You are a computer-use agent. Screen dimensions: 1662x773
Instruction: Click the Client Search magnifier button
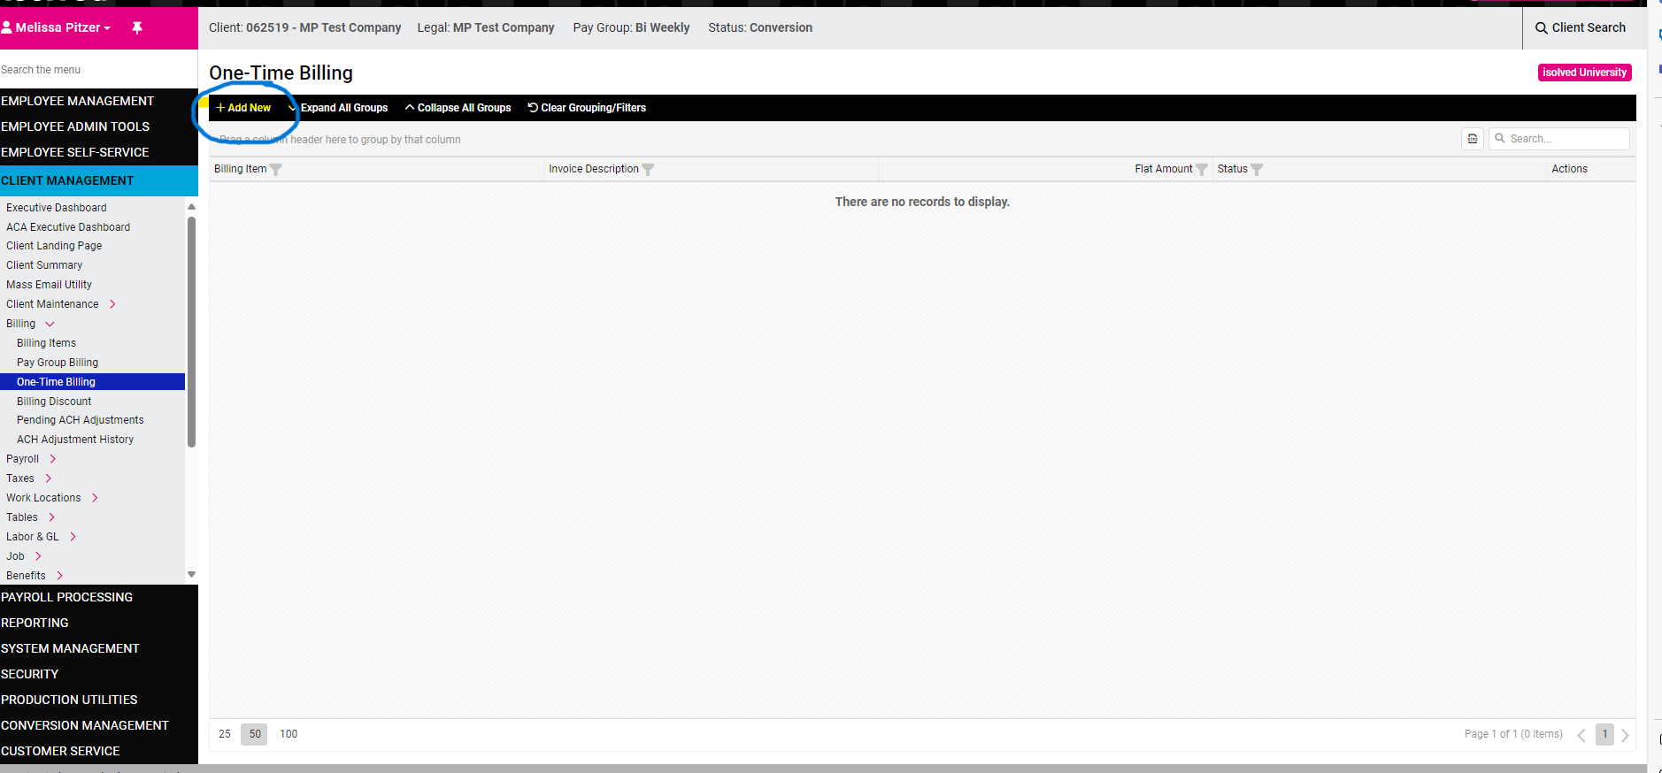[x=1581, y=27]
